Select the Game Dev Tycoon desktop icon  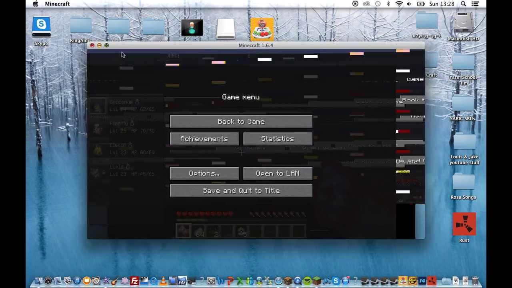click(x=262, y=29)
